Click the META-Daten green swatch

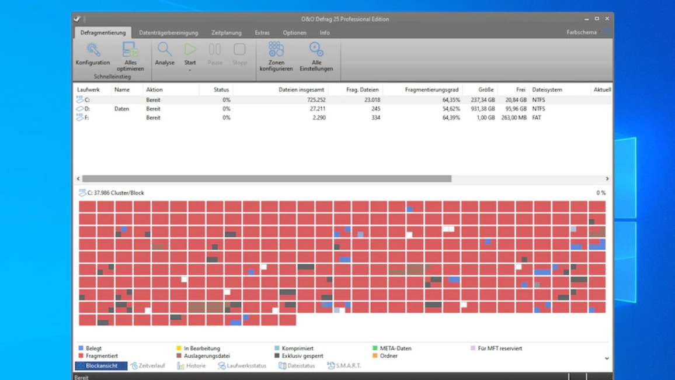[375, 348]
